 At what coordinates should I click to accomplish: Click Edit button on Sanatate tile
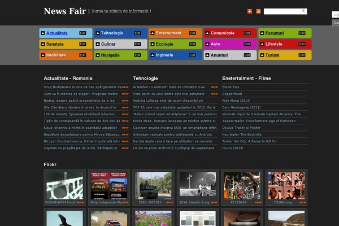pyautogui.click(x=82, y=44)
